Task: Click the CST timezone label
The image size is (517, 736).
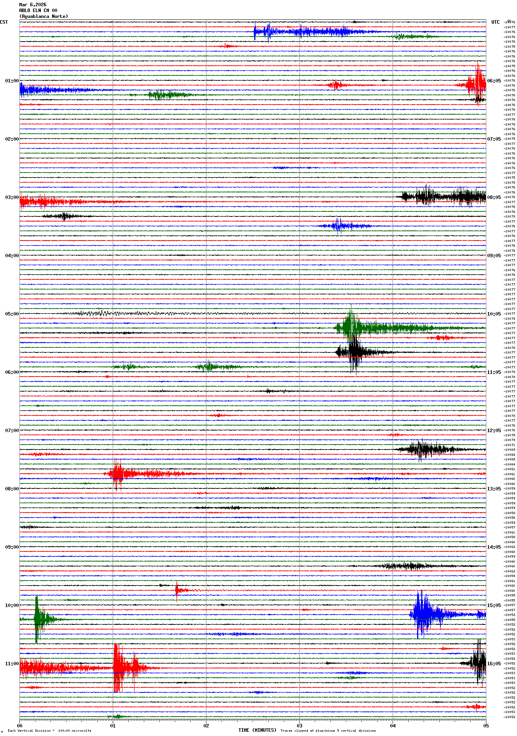Action: click(x=4, y=22)
